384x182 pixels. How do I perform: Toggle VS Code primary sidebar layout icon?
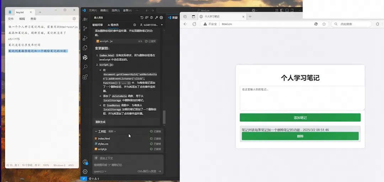click(x=282, y=10)
